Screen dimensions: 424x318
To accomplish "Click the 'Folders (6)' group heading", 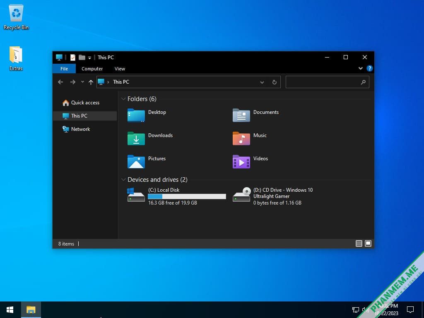I will (142, 99).
